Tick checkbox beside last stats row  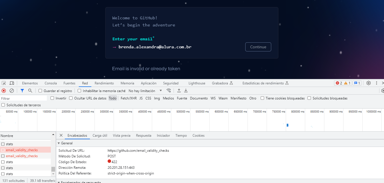[3, 174]
